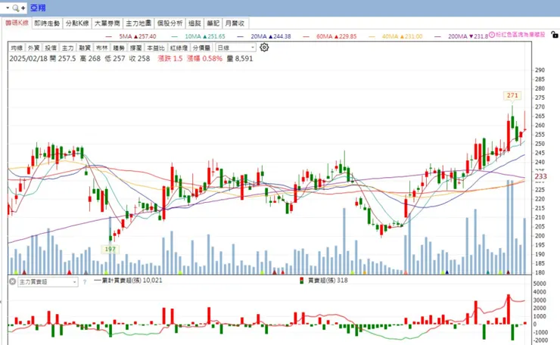The width and height of the screenshot is (560, 345).
Task: Click the magnifier search icon beside 亞翔
Action: [x=15, y=8]
